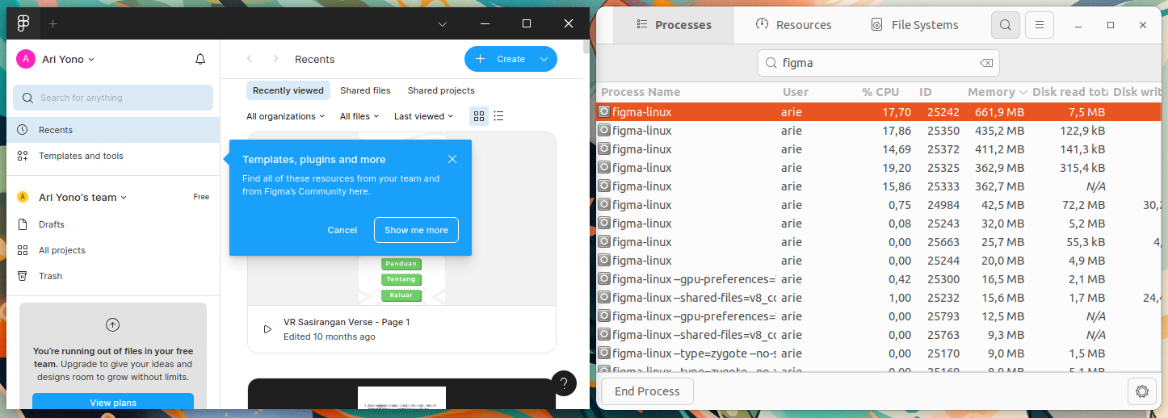Switch to Resources tab
This screenshot has height=418, width=1168.
tap(793, 25)
